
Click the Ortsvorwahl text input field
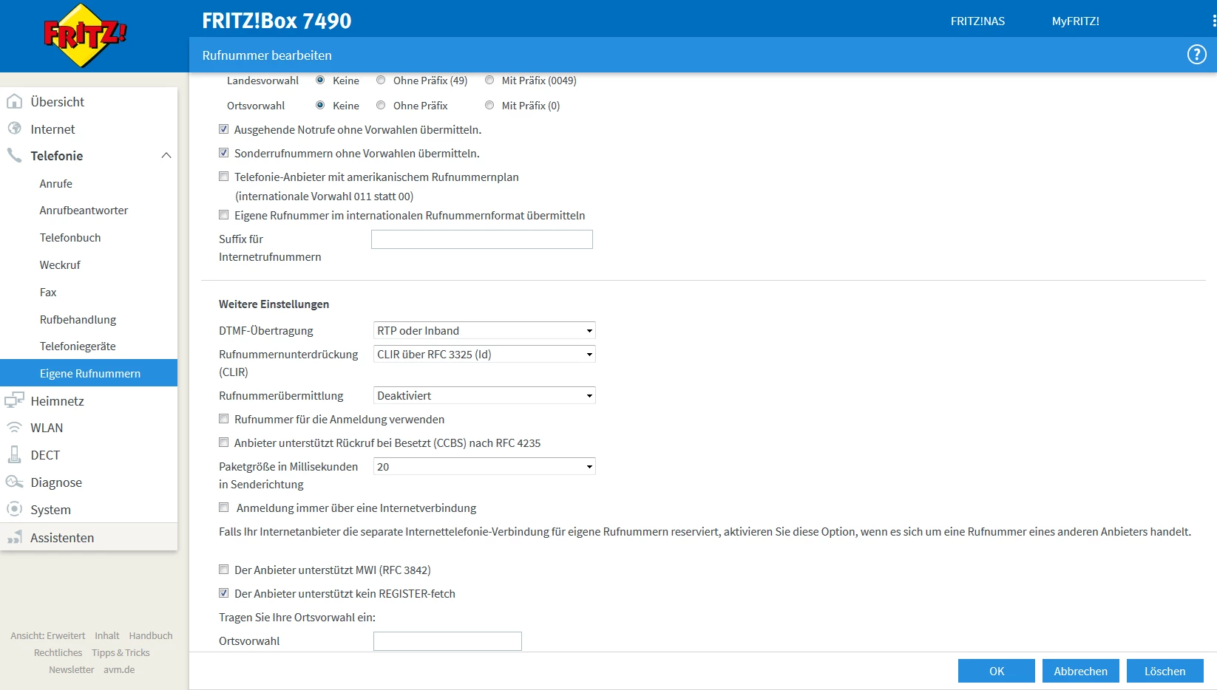pos(447,641)
